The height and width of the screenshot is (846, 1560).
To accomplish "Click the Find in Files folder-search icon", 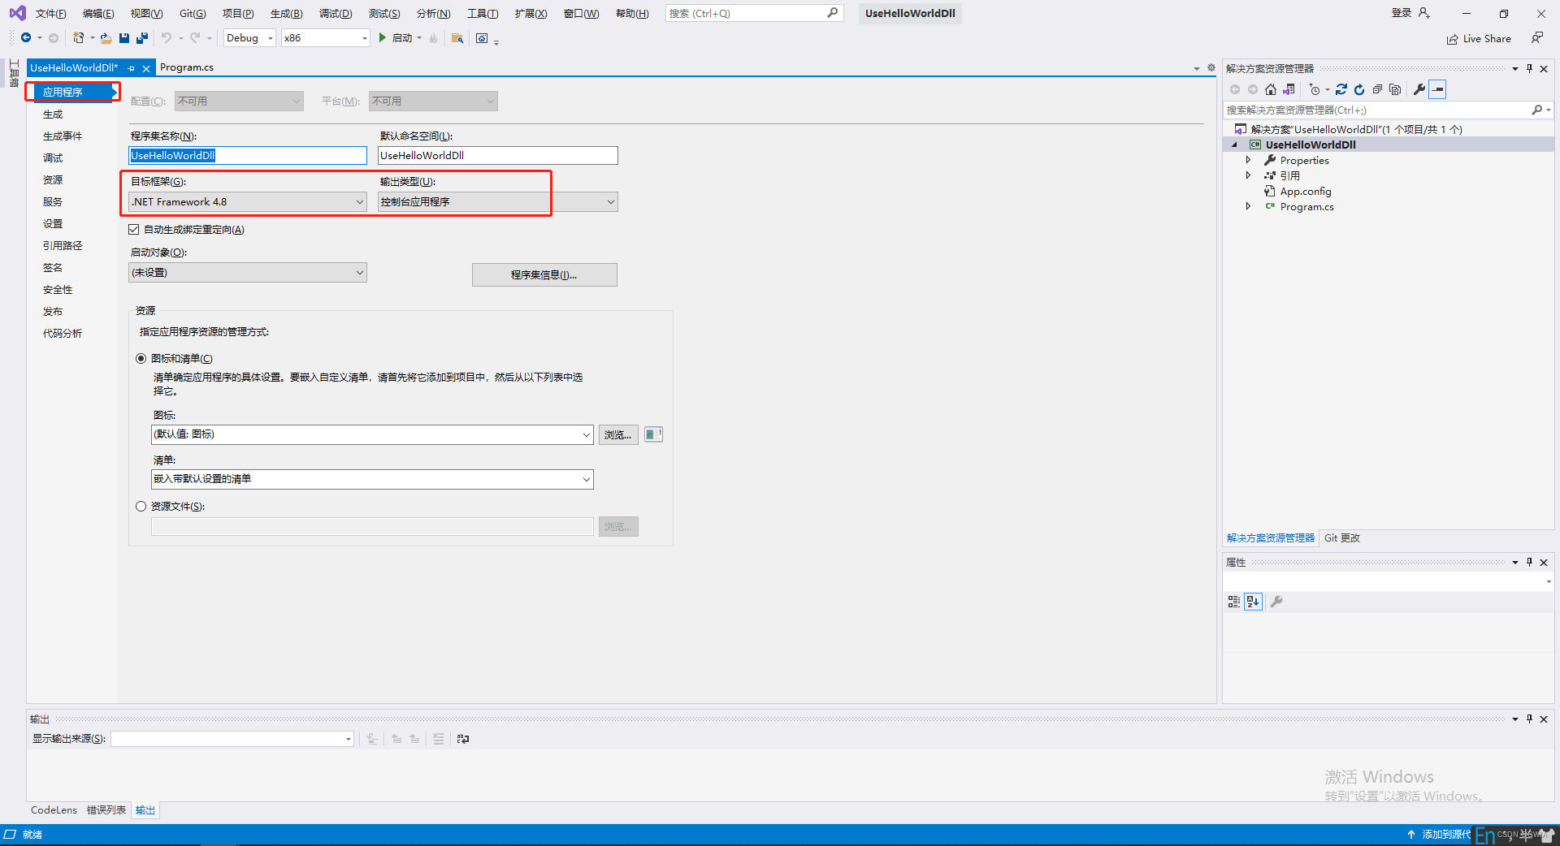I will tap(457, 38).
